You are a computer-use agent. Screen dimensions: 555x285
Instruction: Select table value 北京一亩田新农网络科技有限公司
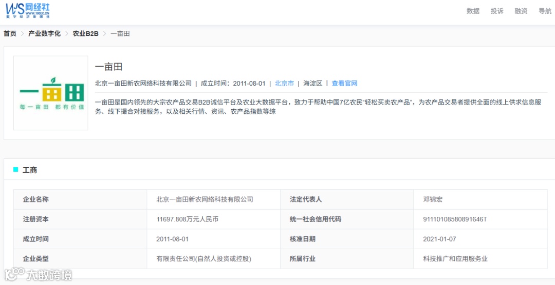pos(205,199)
